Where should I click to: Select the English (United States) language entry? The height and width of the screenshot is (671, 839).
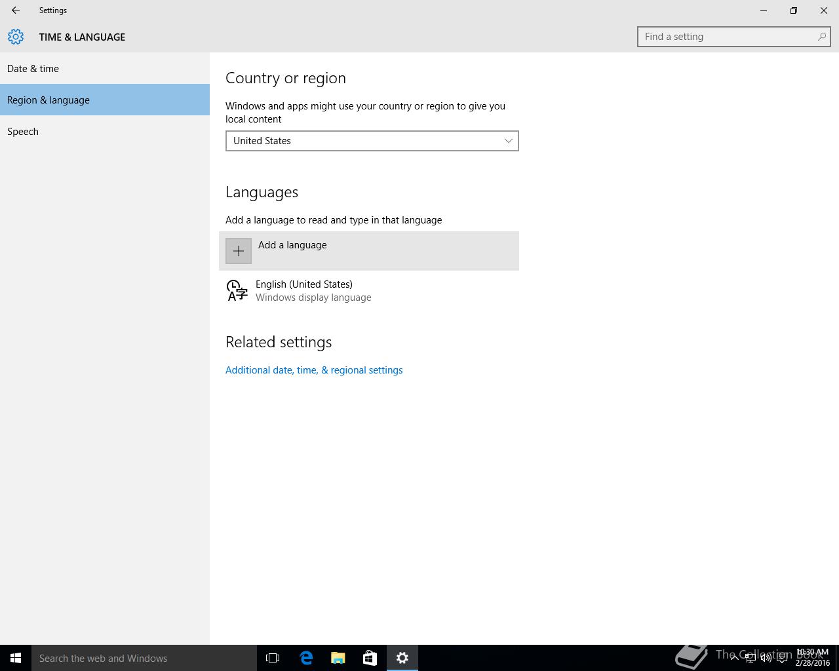coord(304,290)
